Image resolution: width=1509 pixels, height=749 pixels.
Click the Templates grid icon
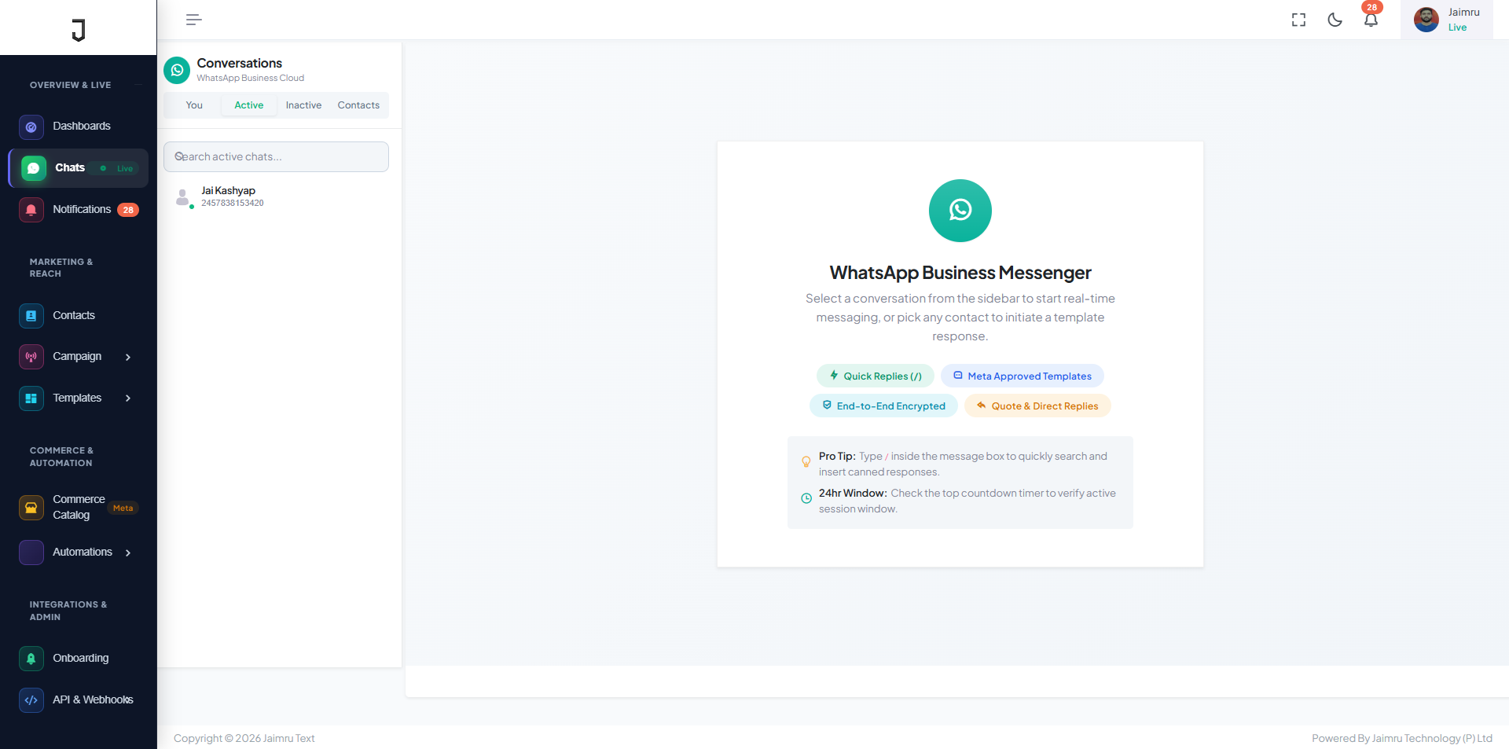[31, 398]
